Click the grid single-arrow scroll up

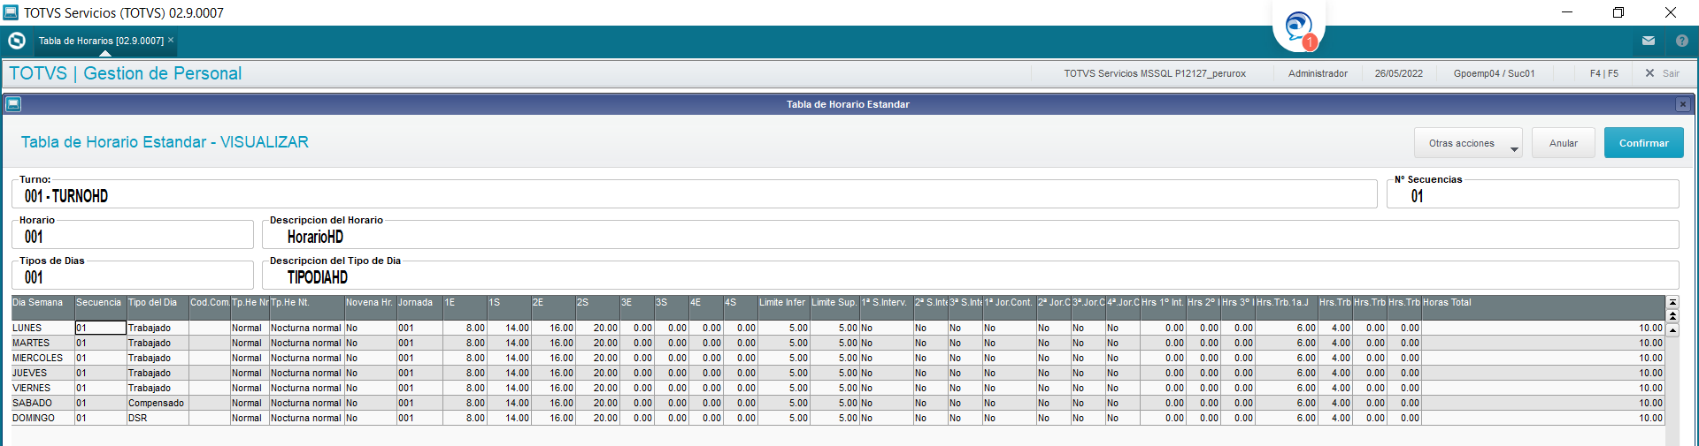(1672, 329)
